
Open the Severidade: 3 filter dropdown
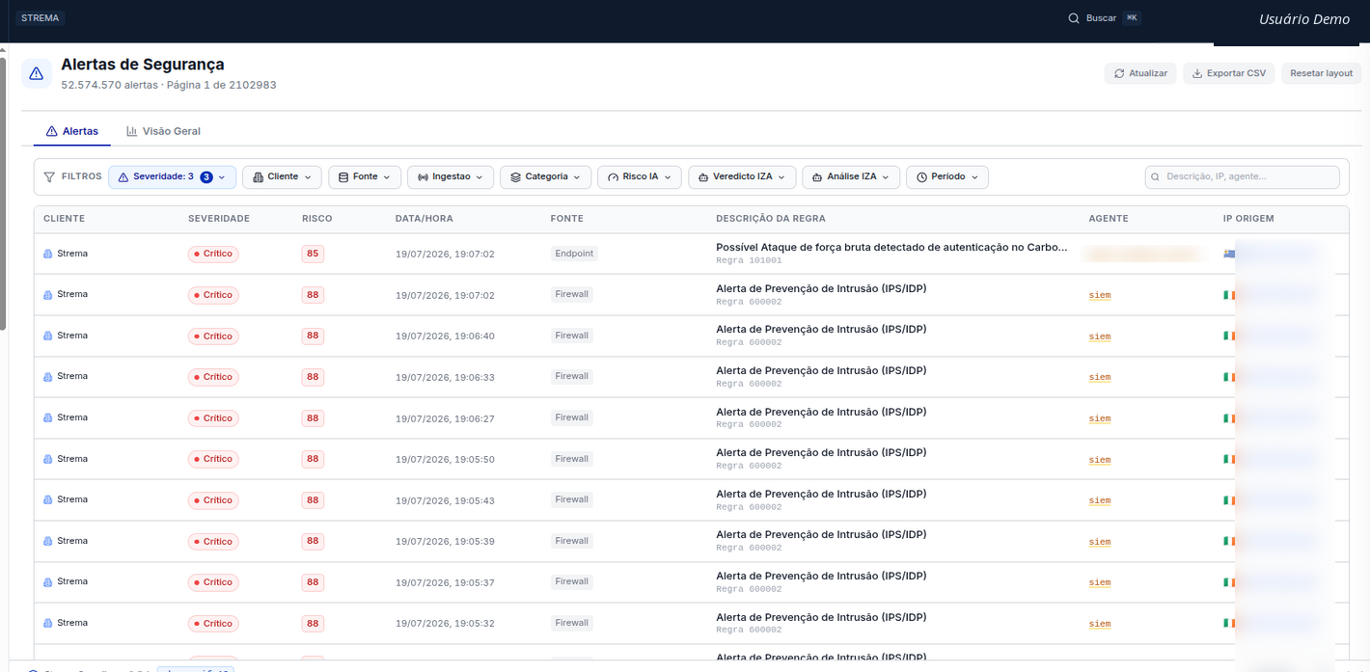coord(172,177)
